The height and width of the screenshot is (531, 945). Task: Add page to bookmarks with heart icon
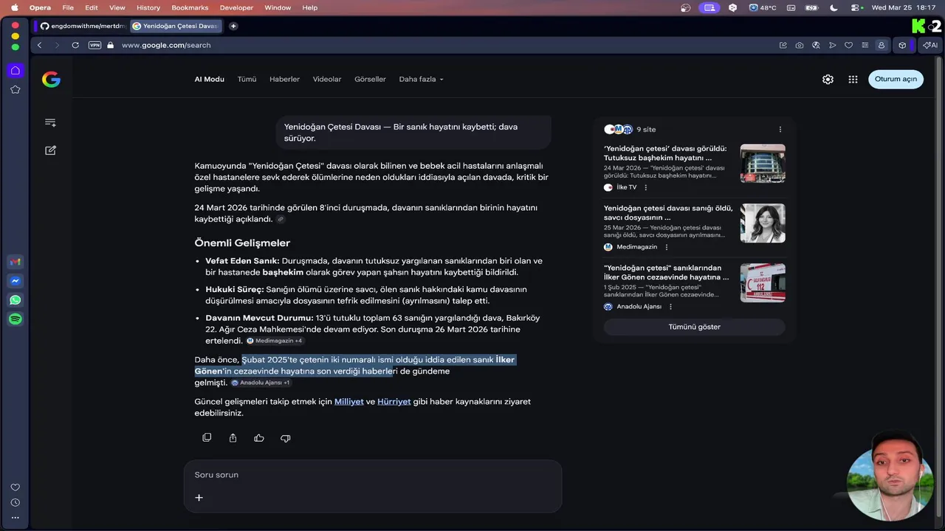coord(849,45)
